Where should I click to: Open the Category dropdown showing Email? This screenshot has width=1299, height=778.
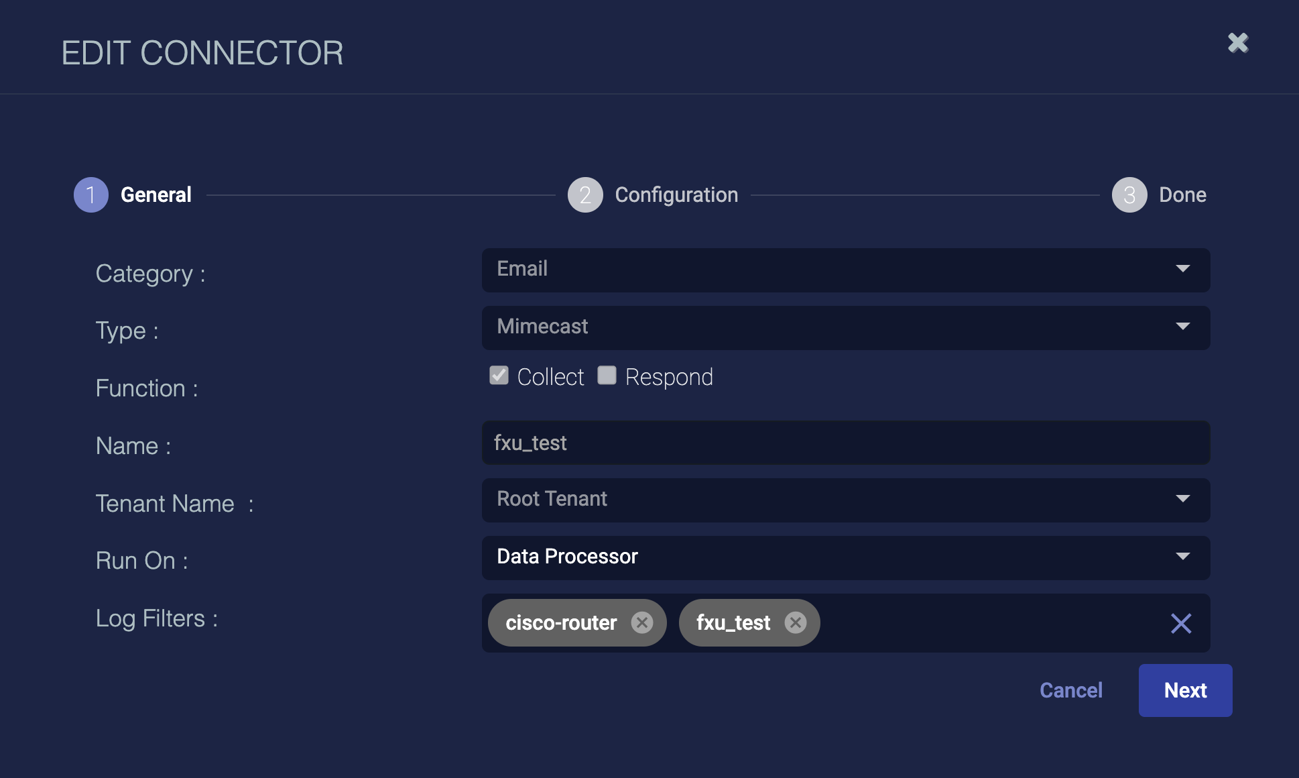pyautogui.click(x=845, y=270)
